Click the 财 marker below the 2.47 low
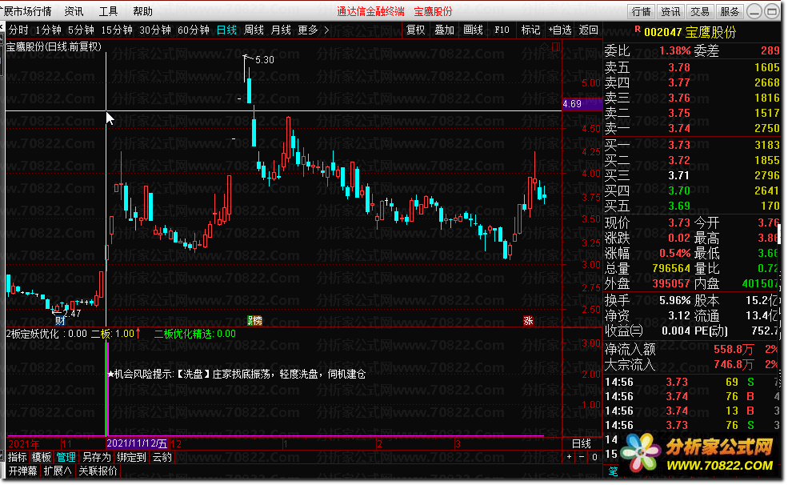 tap(60, 321)
